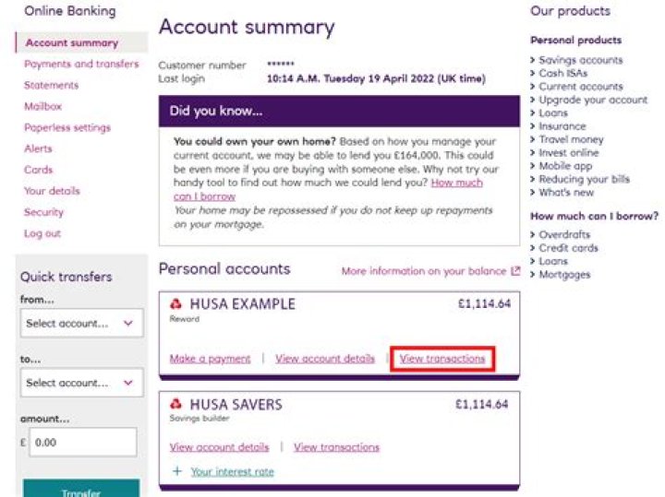Click the transfer amount input field
The width and height of the screenshot is (665, 497).
[81, 443]
